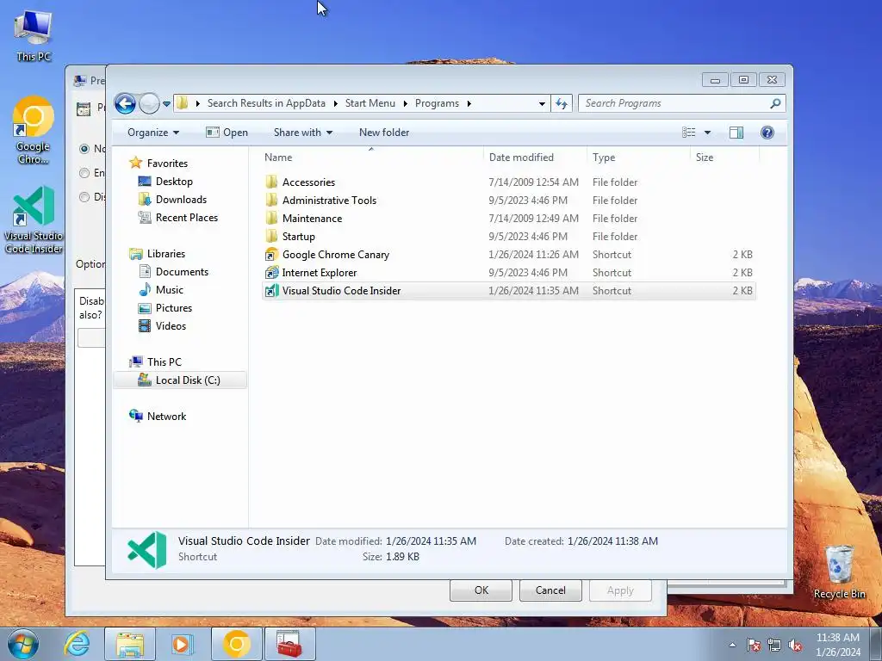Click the Search Results in AppData breadcrumb

pos(266,103)
